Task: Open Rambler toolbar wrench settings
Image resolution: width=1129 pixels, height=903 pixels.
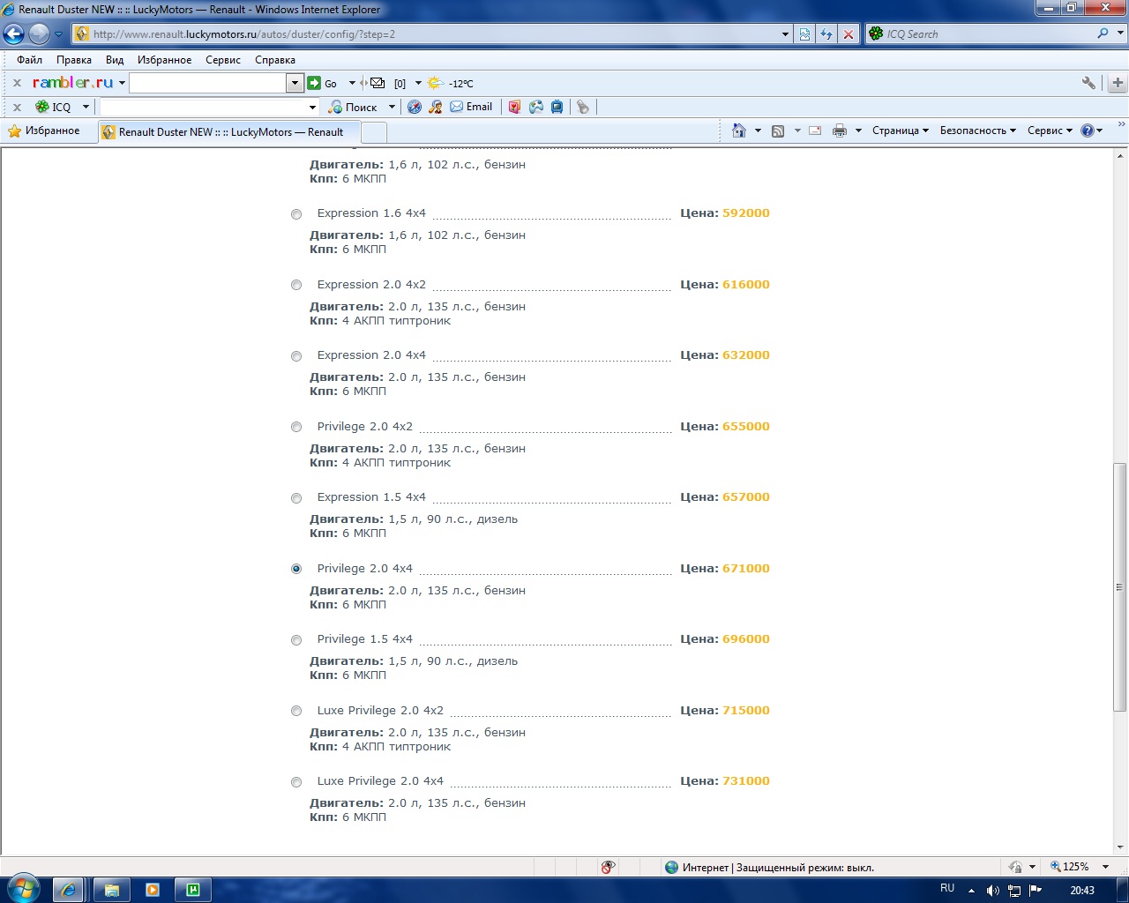Action: click(1089, 83)
